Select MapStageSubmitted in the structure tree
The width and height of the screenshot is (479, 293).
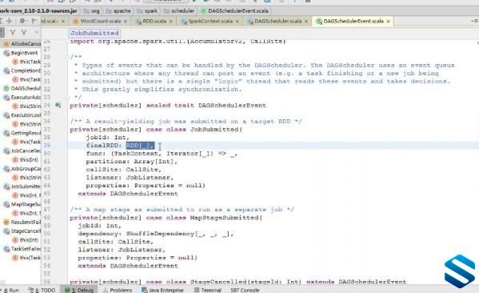(x=22, y=204)
